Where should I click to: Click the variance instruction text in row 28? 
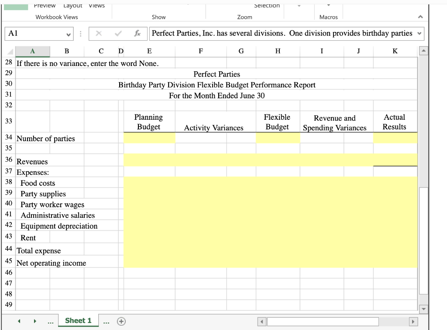coord(87,63)
